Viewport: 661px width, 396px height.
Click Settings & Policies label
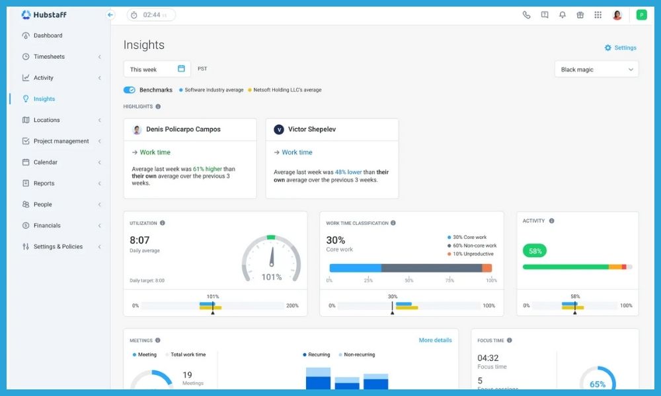58,247
